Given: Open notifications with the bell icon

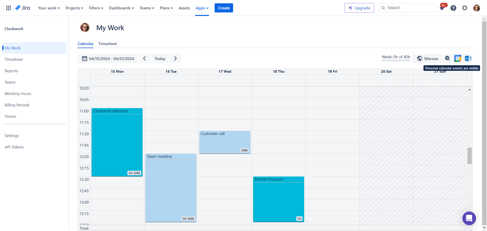Looking at the screenshot, I should point(442,8).
